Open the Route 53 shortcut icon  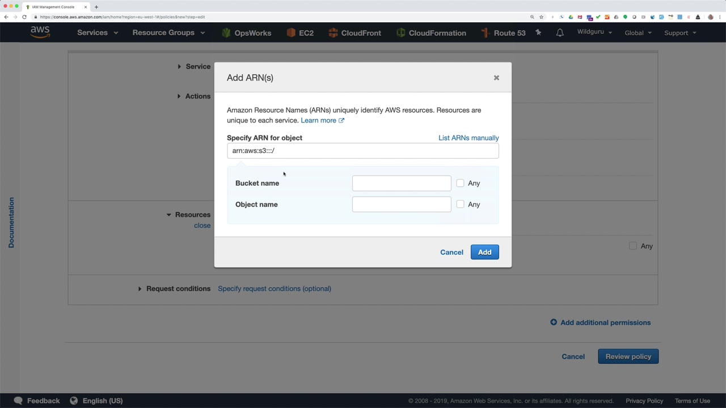click(486, 33)
